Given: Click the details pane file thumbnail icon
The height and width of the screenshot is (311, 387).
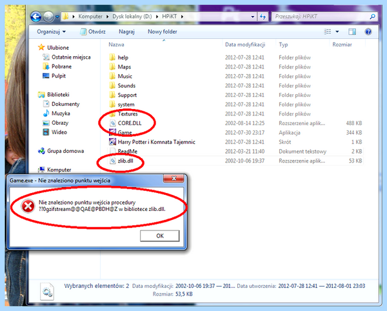Looking at the screenshot, I should click(x=47, y=291).
